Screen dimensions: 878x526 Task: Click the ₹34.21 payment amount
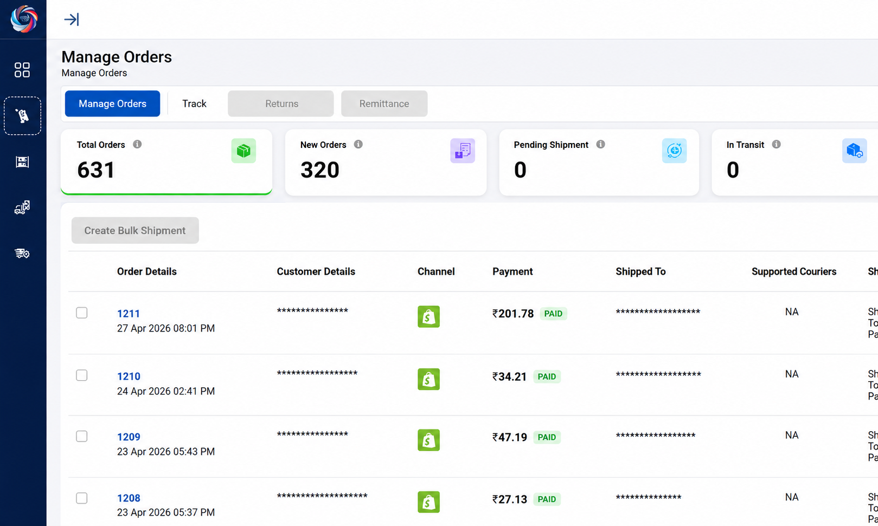coord(509,376)
